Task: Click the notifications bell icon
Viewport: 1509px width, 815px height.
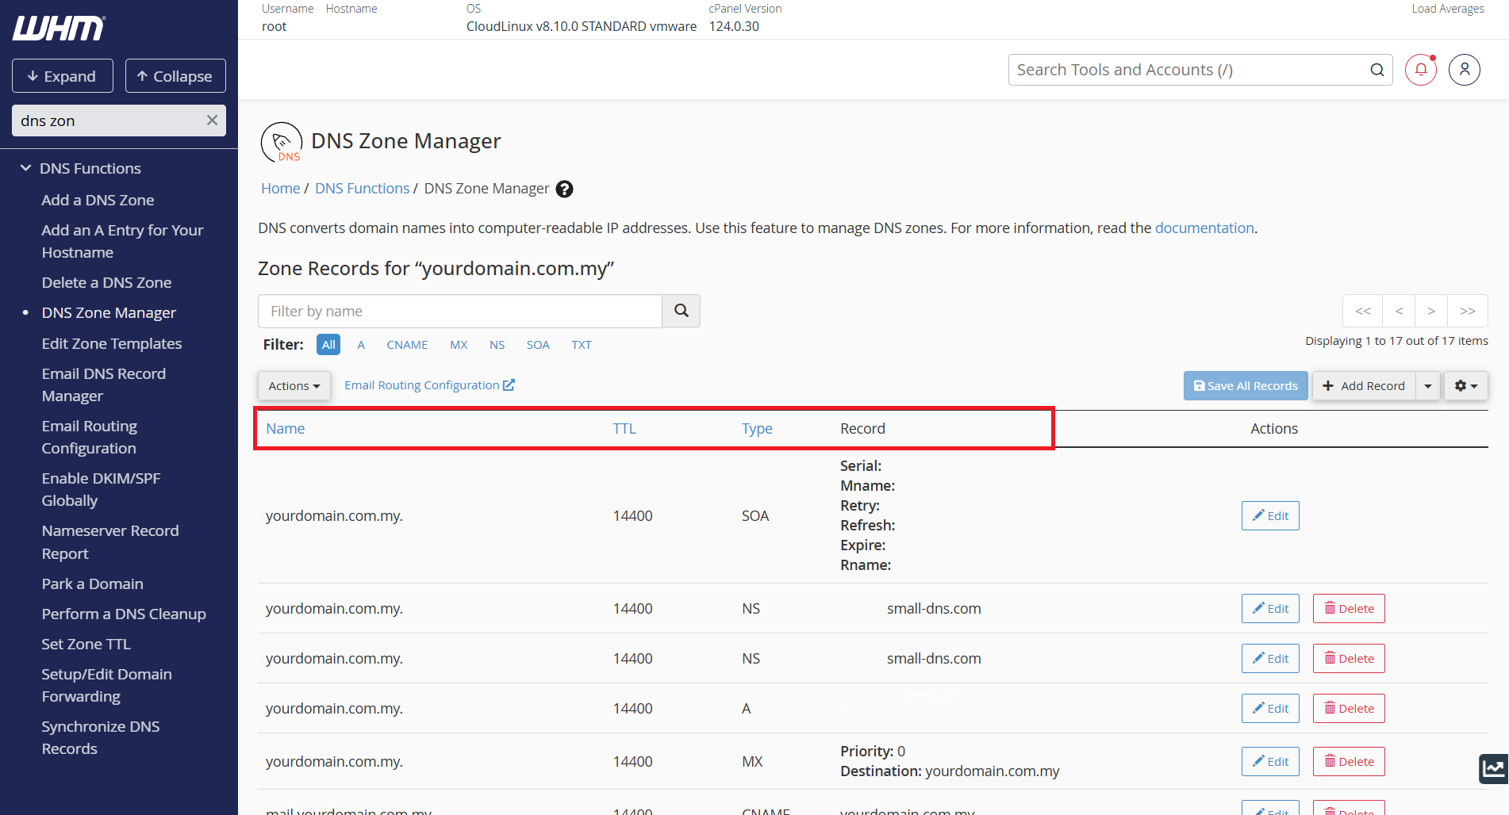Action: (x=1421, y=70)
